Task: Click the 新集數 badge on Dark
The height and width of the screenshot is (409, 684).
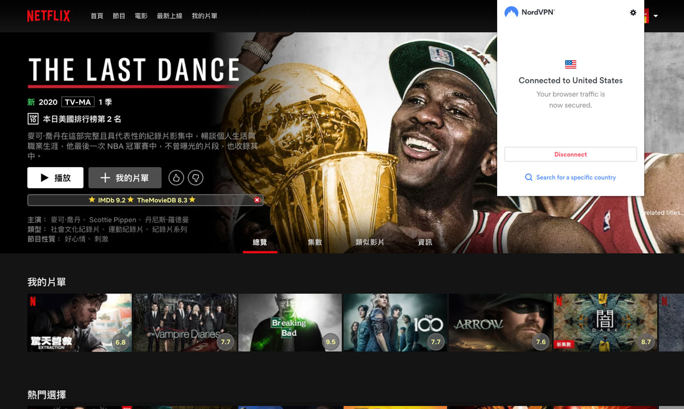Action: tap(564, 344)
